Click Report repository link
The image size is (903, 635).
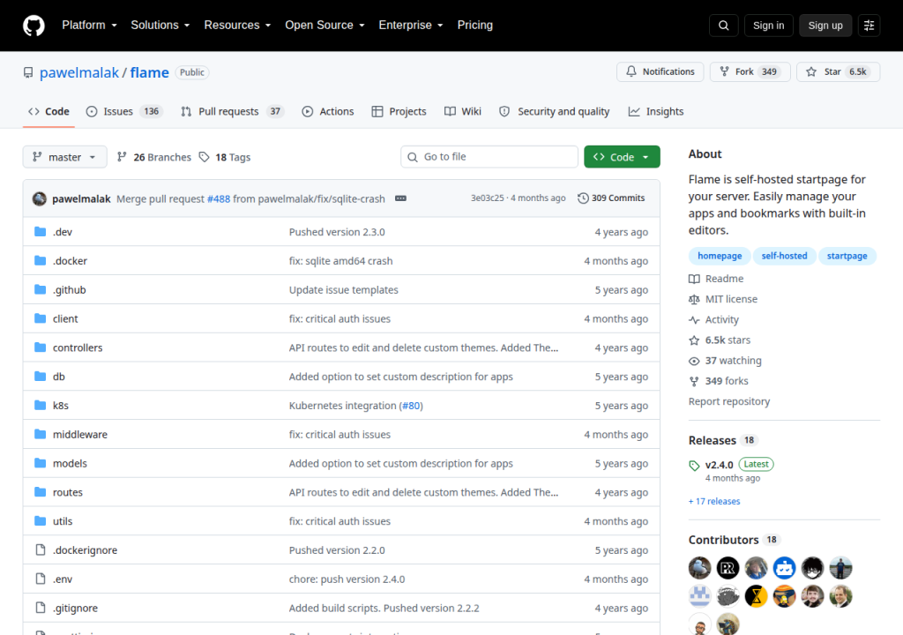click(x=729, y=401)
